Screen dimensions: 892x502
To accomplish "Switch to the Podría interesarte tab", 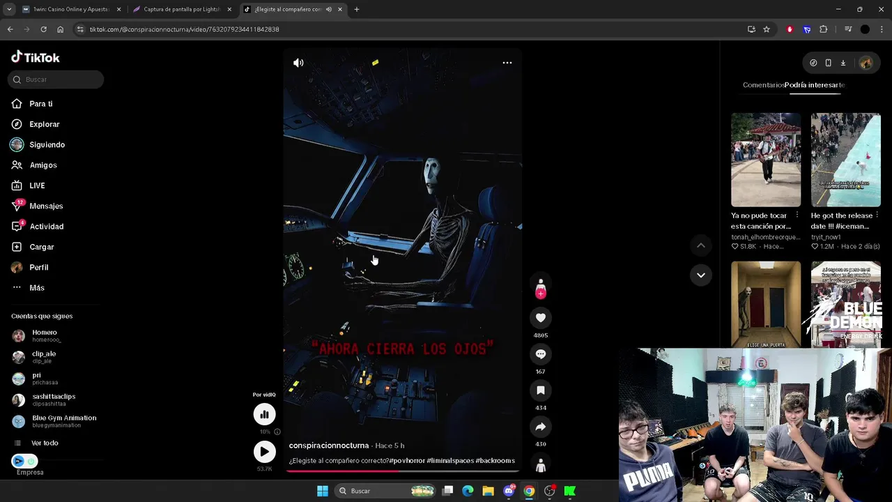I will pyautogui.click(x=815, y=85).
